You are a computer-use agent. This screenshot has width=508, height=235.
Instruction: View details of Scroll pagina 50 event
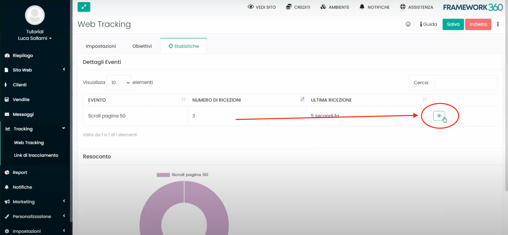(x=439, y=116)
